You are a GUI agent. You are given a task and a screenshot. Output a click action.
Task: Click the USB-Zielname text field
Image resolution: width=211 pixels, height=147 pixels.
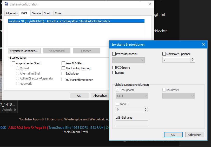[x=132, y=123]
